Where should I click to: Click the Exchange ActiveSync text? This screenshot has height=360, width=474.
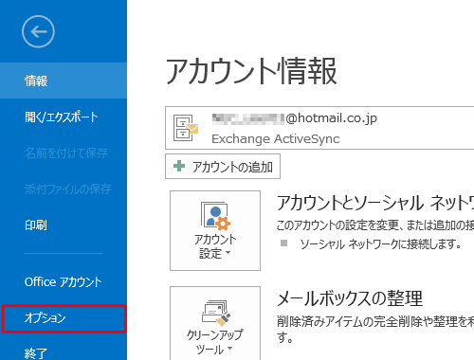[276, 138]
